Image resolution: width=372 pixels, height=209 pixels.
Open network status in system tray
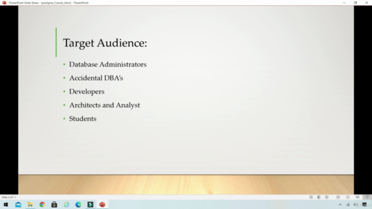(x=348, y=204)
